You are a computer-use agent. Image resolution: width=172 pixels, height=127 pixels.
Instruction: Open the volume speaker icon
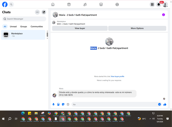[153, 119]
